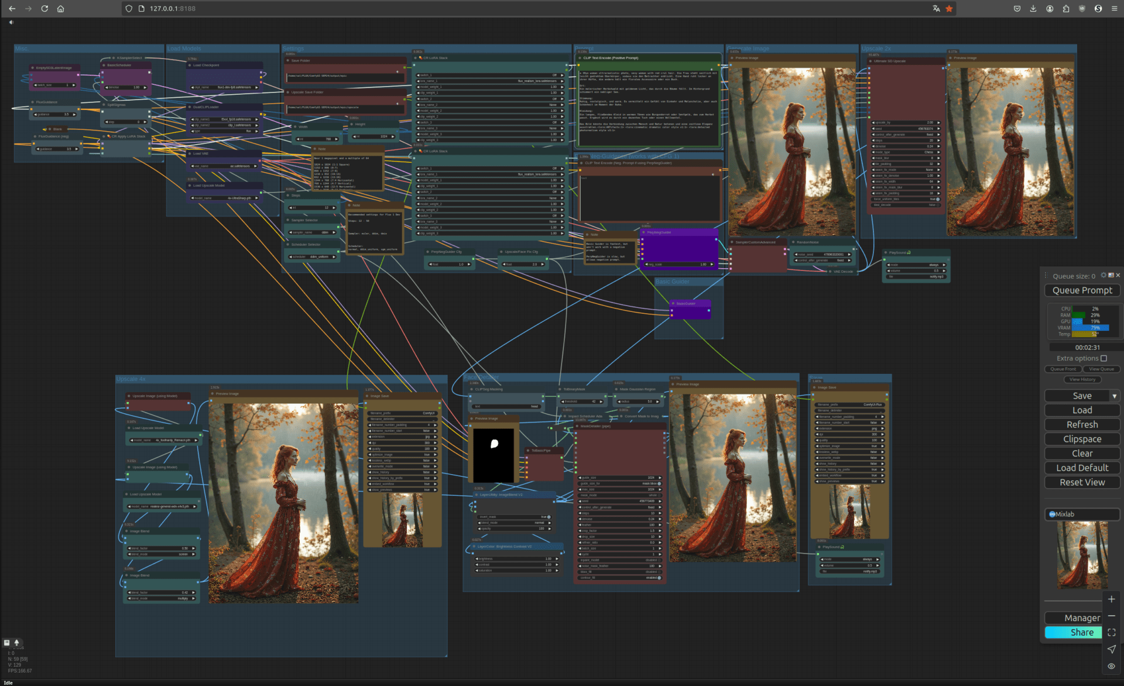Click Queue Prompt button

pos(1082,290)
